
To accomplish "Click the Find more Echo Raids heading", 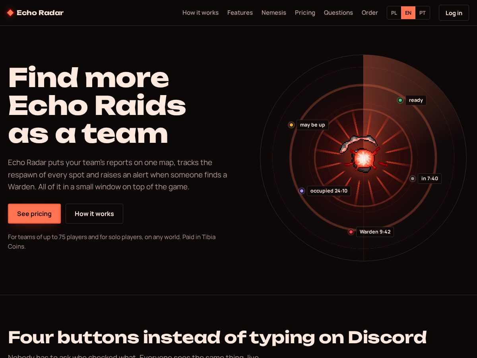I will pyautogui.click(x=97, y=105).
